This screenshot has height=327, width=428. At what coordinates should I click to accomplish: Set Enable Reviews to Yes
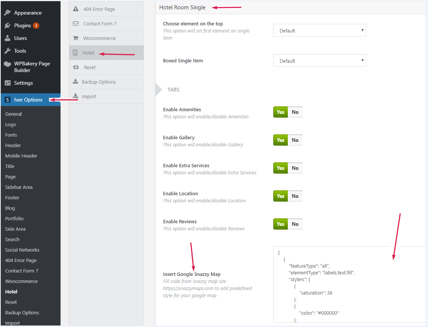pos(281,224)
